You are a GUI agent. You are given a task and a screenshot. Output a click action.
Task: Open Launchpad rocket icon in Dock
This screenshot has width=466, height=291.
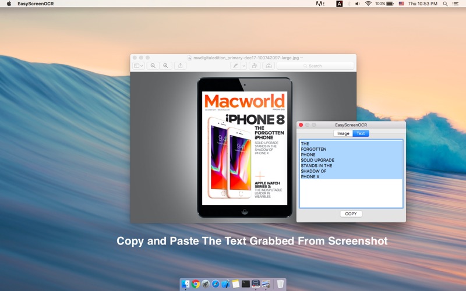point(206,284)
